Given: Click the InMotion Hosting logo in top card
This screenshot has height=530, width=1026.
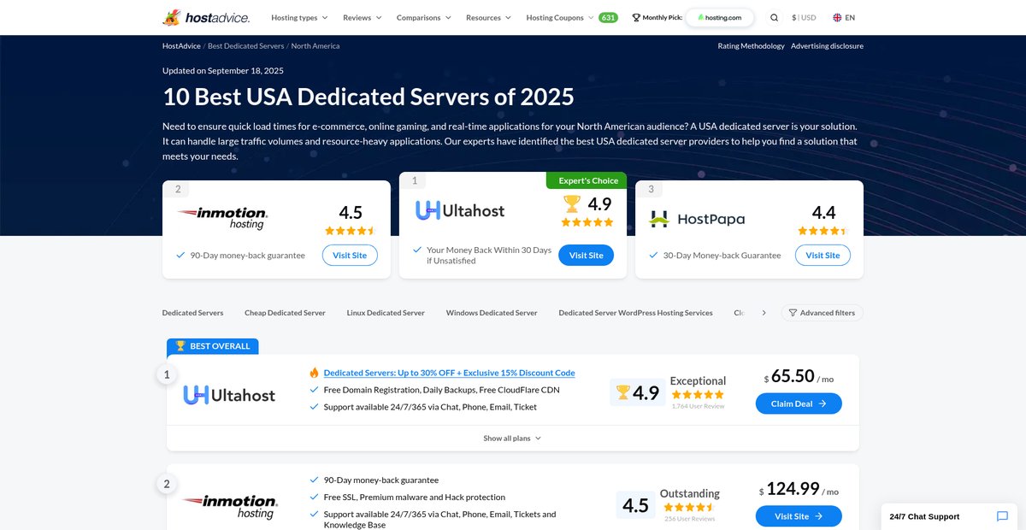Looking at the screenshot, I should [222, 217].
